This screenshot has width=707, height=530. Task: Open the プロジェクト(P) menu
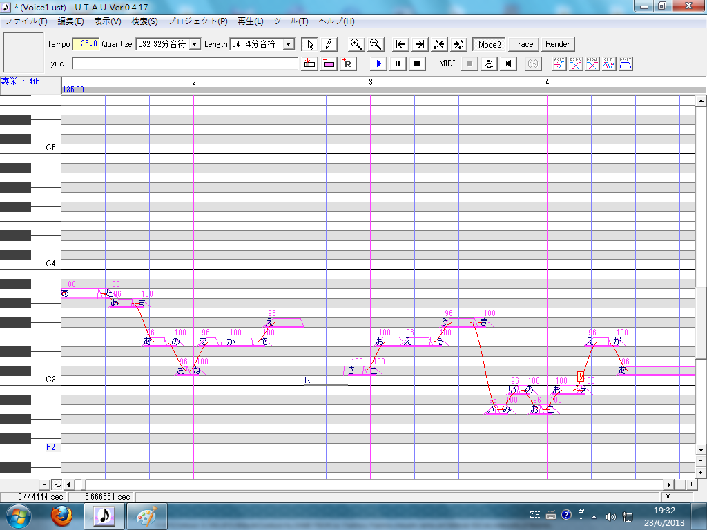click(x=198, y=21)
